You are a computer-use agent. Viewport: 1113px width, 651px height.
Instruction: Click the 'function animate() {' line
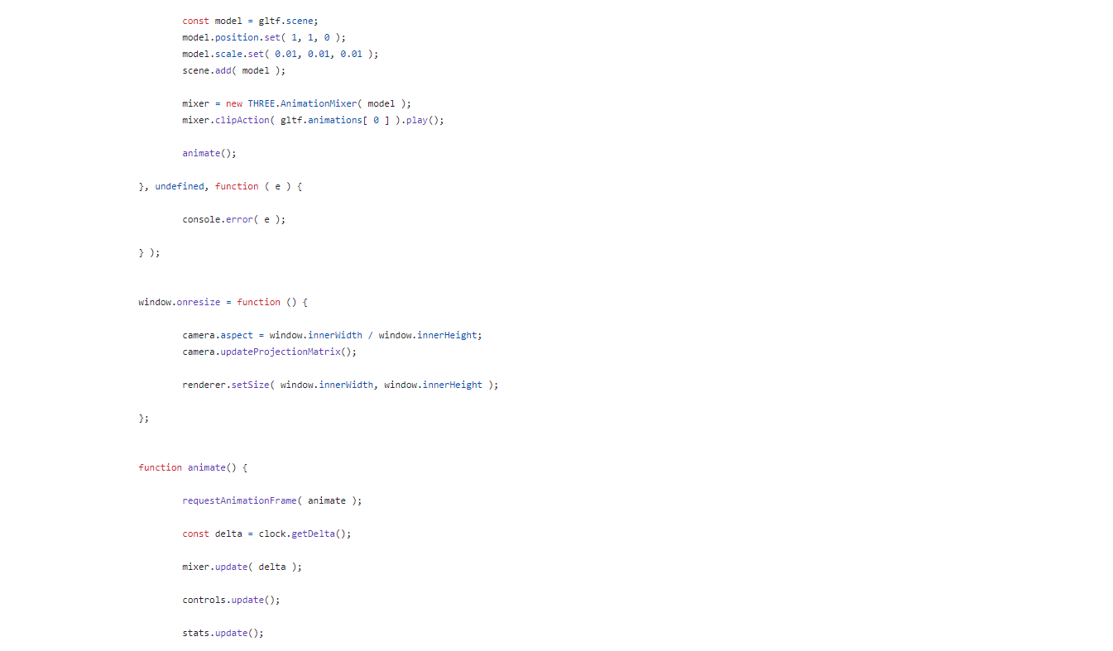point(193,467)
